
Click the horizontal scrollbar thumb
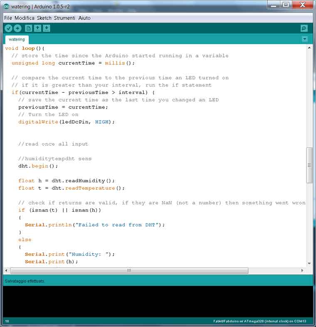pyautogui.click(x=129, y=270)
